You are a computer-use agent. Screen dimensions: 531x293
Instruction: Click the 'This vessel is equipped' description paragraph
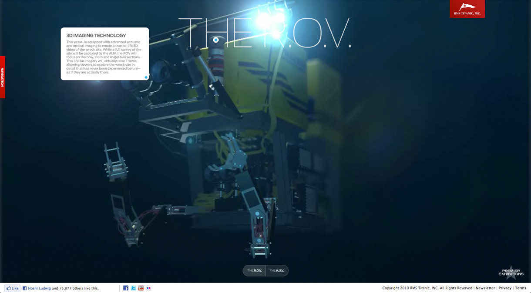click(x=104, y=57)
